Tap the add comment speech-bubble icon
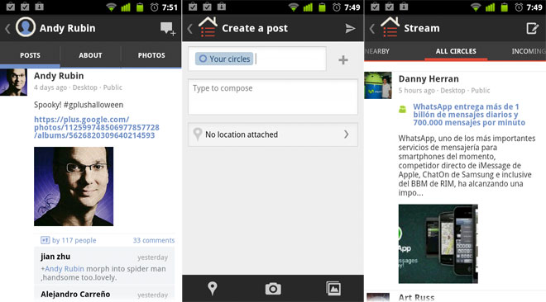Image resolution: width=546 pixels, height=302 pixels. pyautogui.click(x=168, y=28)
